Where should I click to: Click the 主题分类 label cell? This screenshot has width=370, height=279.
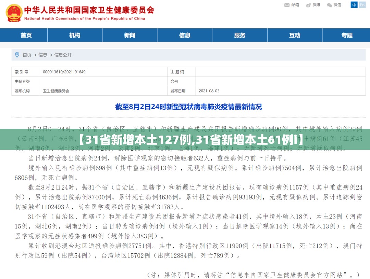[26, 81]
